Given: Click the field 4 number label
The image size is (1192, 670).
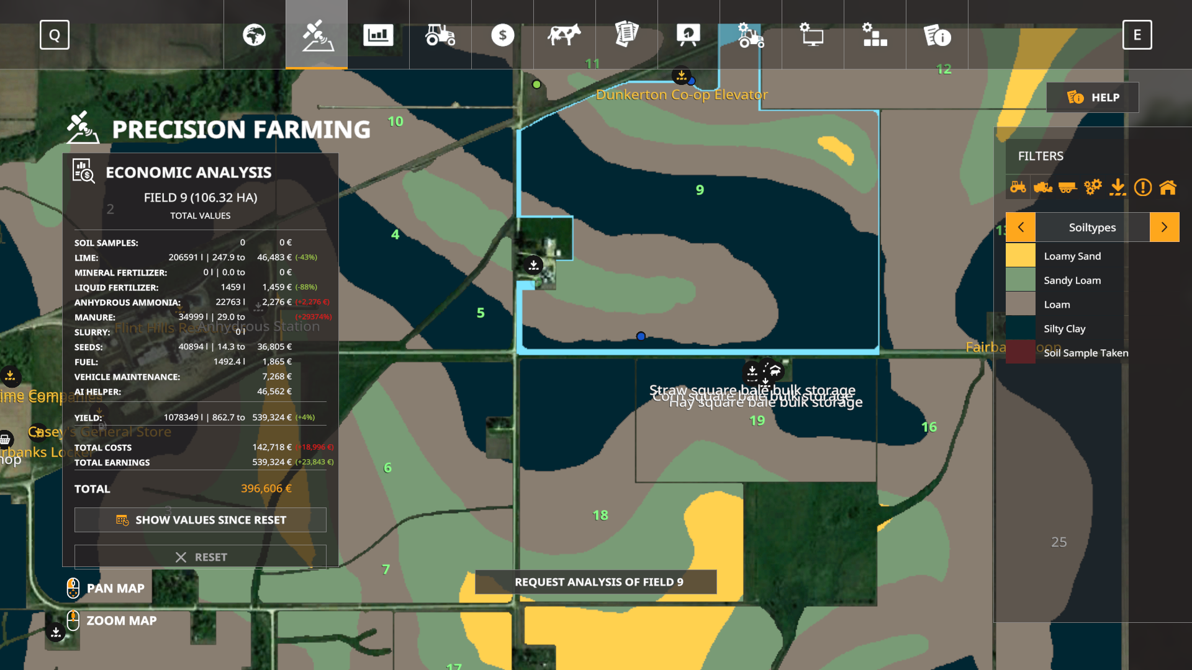Looking at the screenshot, I should tap(395, 234).
